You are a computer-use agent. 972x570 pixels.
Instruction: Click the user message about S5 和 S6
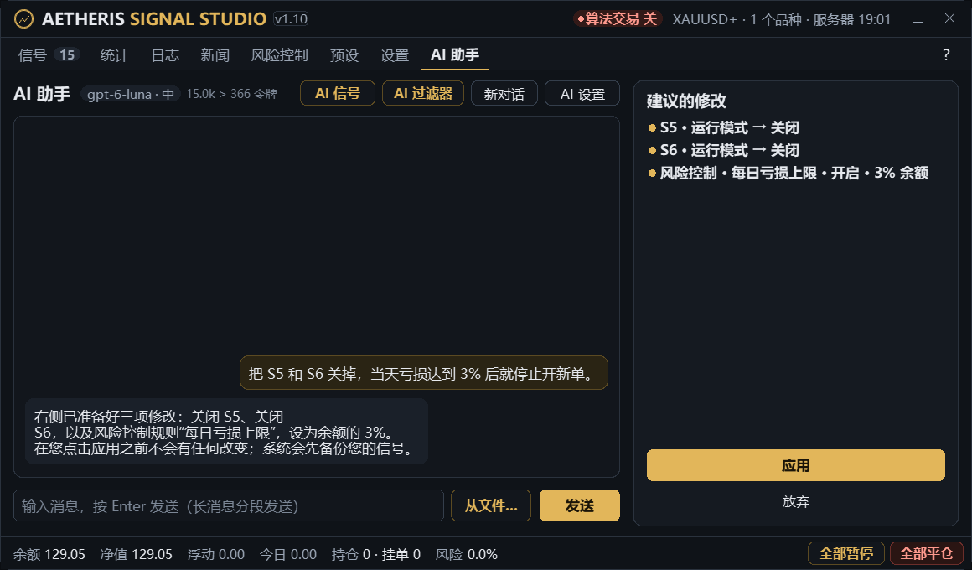[424, 373]
